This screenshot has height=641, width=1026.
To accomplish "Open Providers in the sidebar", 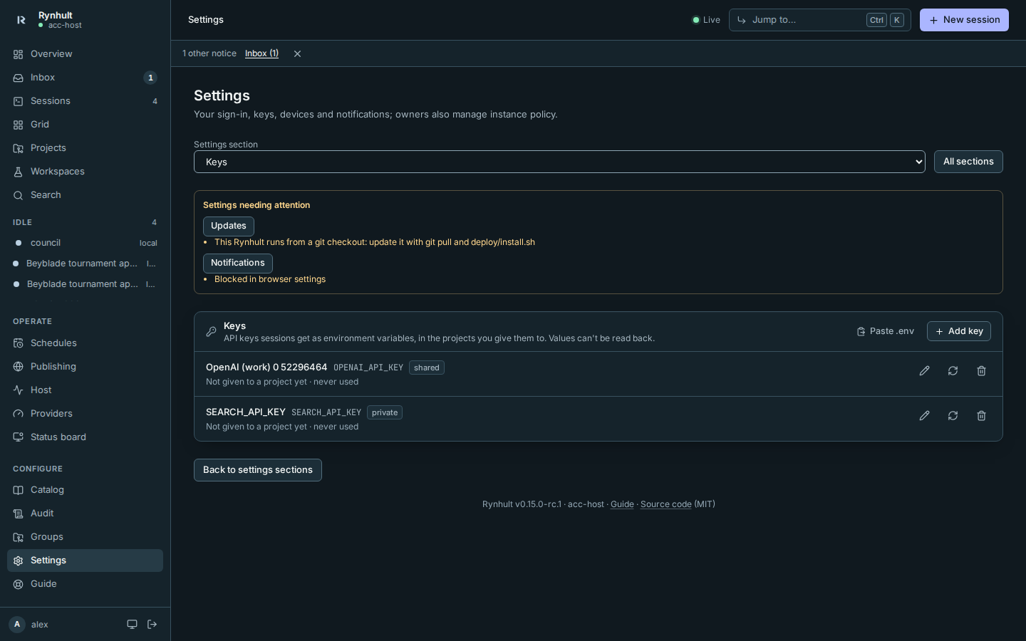I will point(85,414).
